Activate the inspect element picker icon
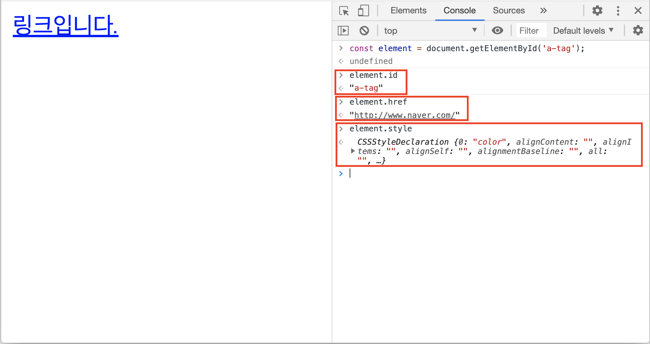650x344 pixels. point(344,11)
